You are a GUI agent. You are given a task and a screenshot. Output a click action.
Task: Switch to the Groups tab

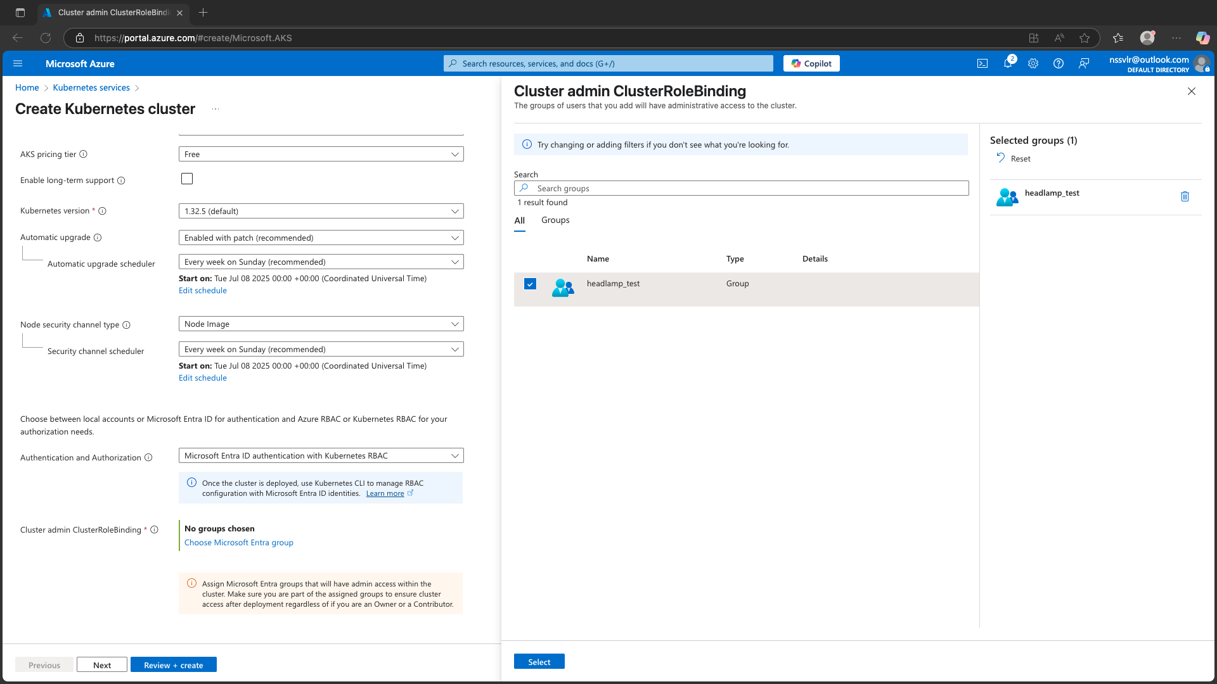pos(555,220)
